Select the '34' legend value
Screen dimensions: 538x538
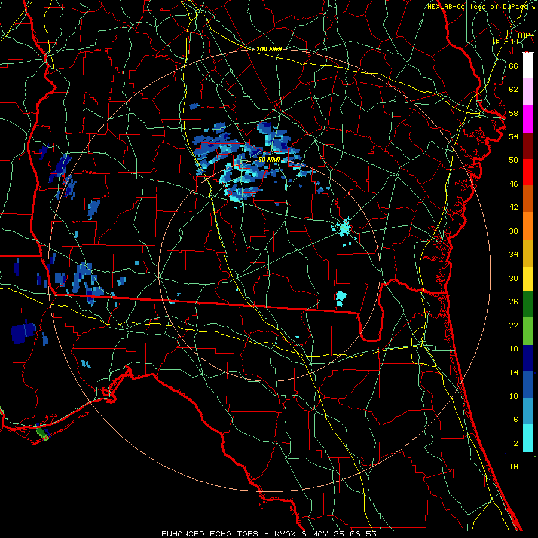pos(513,255)
